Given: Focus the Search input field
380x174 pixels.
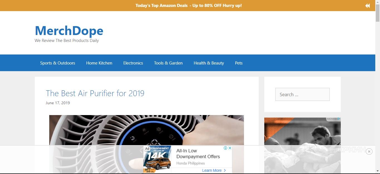Looking at the screenshot, I should (x=302, y=95).
